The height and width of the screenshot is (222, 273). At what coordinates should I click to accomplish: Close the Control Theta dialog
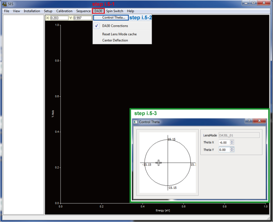[260, 121]
